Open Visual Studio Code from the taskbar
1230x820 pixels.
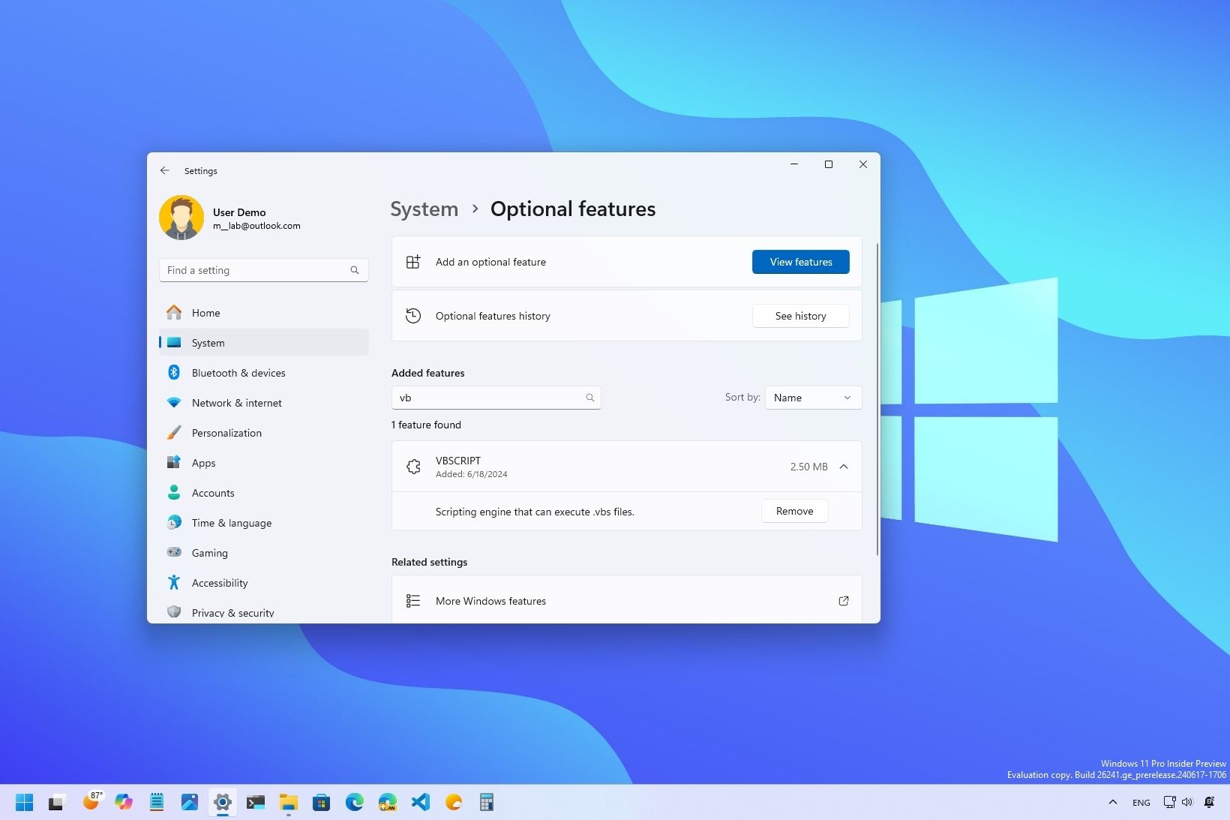421,803
